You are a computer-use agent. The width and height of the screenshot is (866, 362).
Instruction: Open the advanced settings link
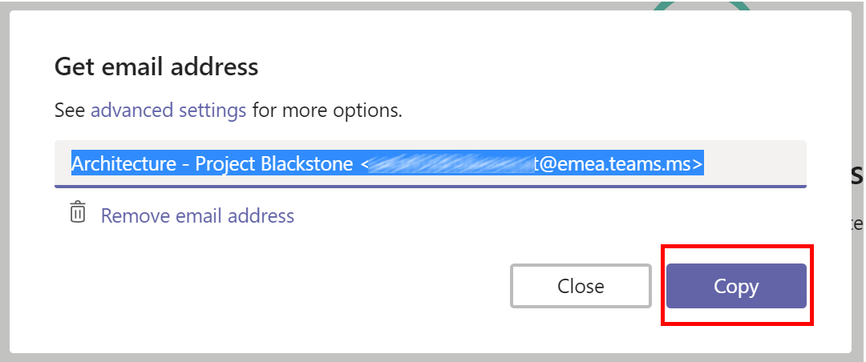(168, 111)
